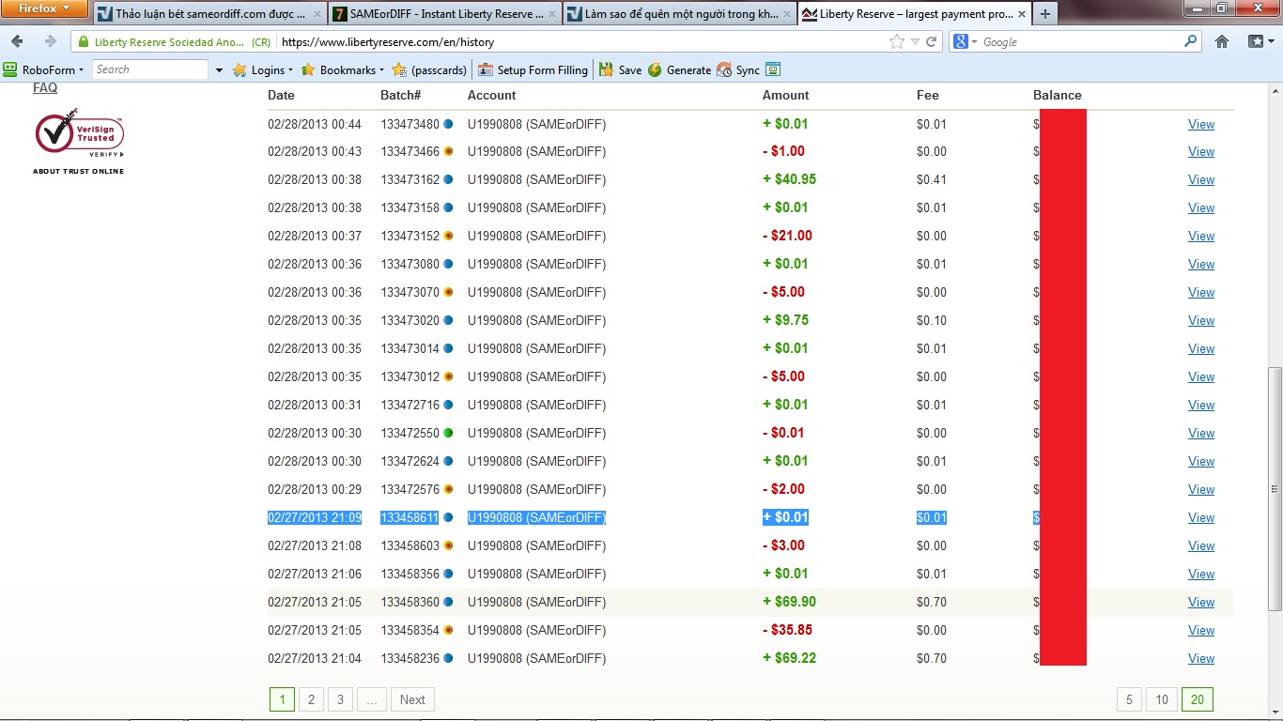Bookmark this page with the star icon
Image resolution: width=1283 pixels, height=721 pixels.
click(x=897, y=41)
